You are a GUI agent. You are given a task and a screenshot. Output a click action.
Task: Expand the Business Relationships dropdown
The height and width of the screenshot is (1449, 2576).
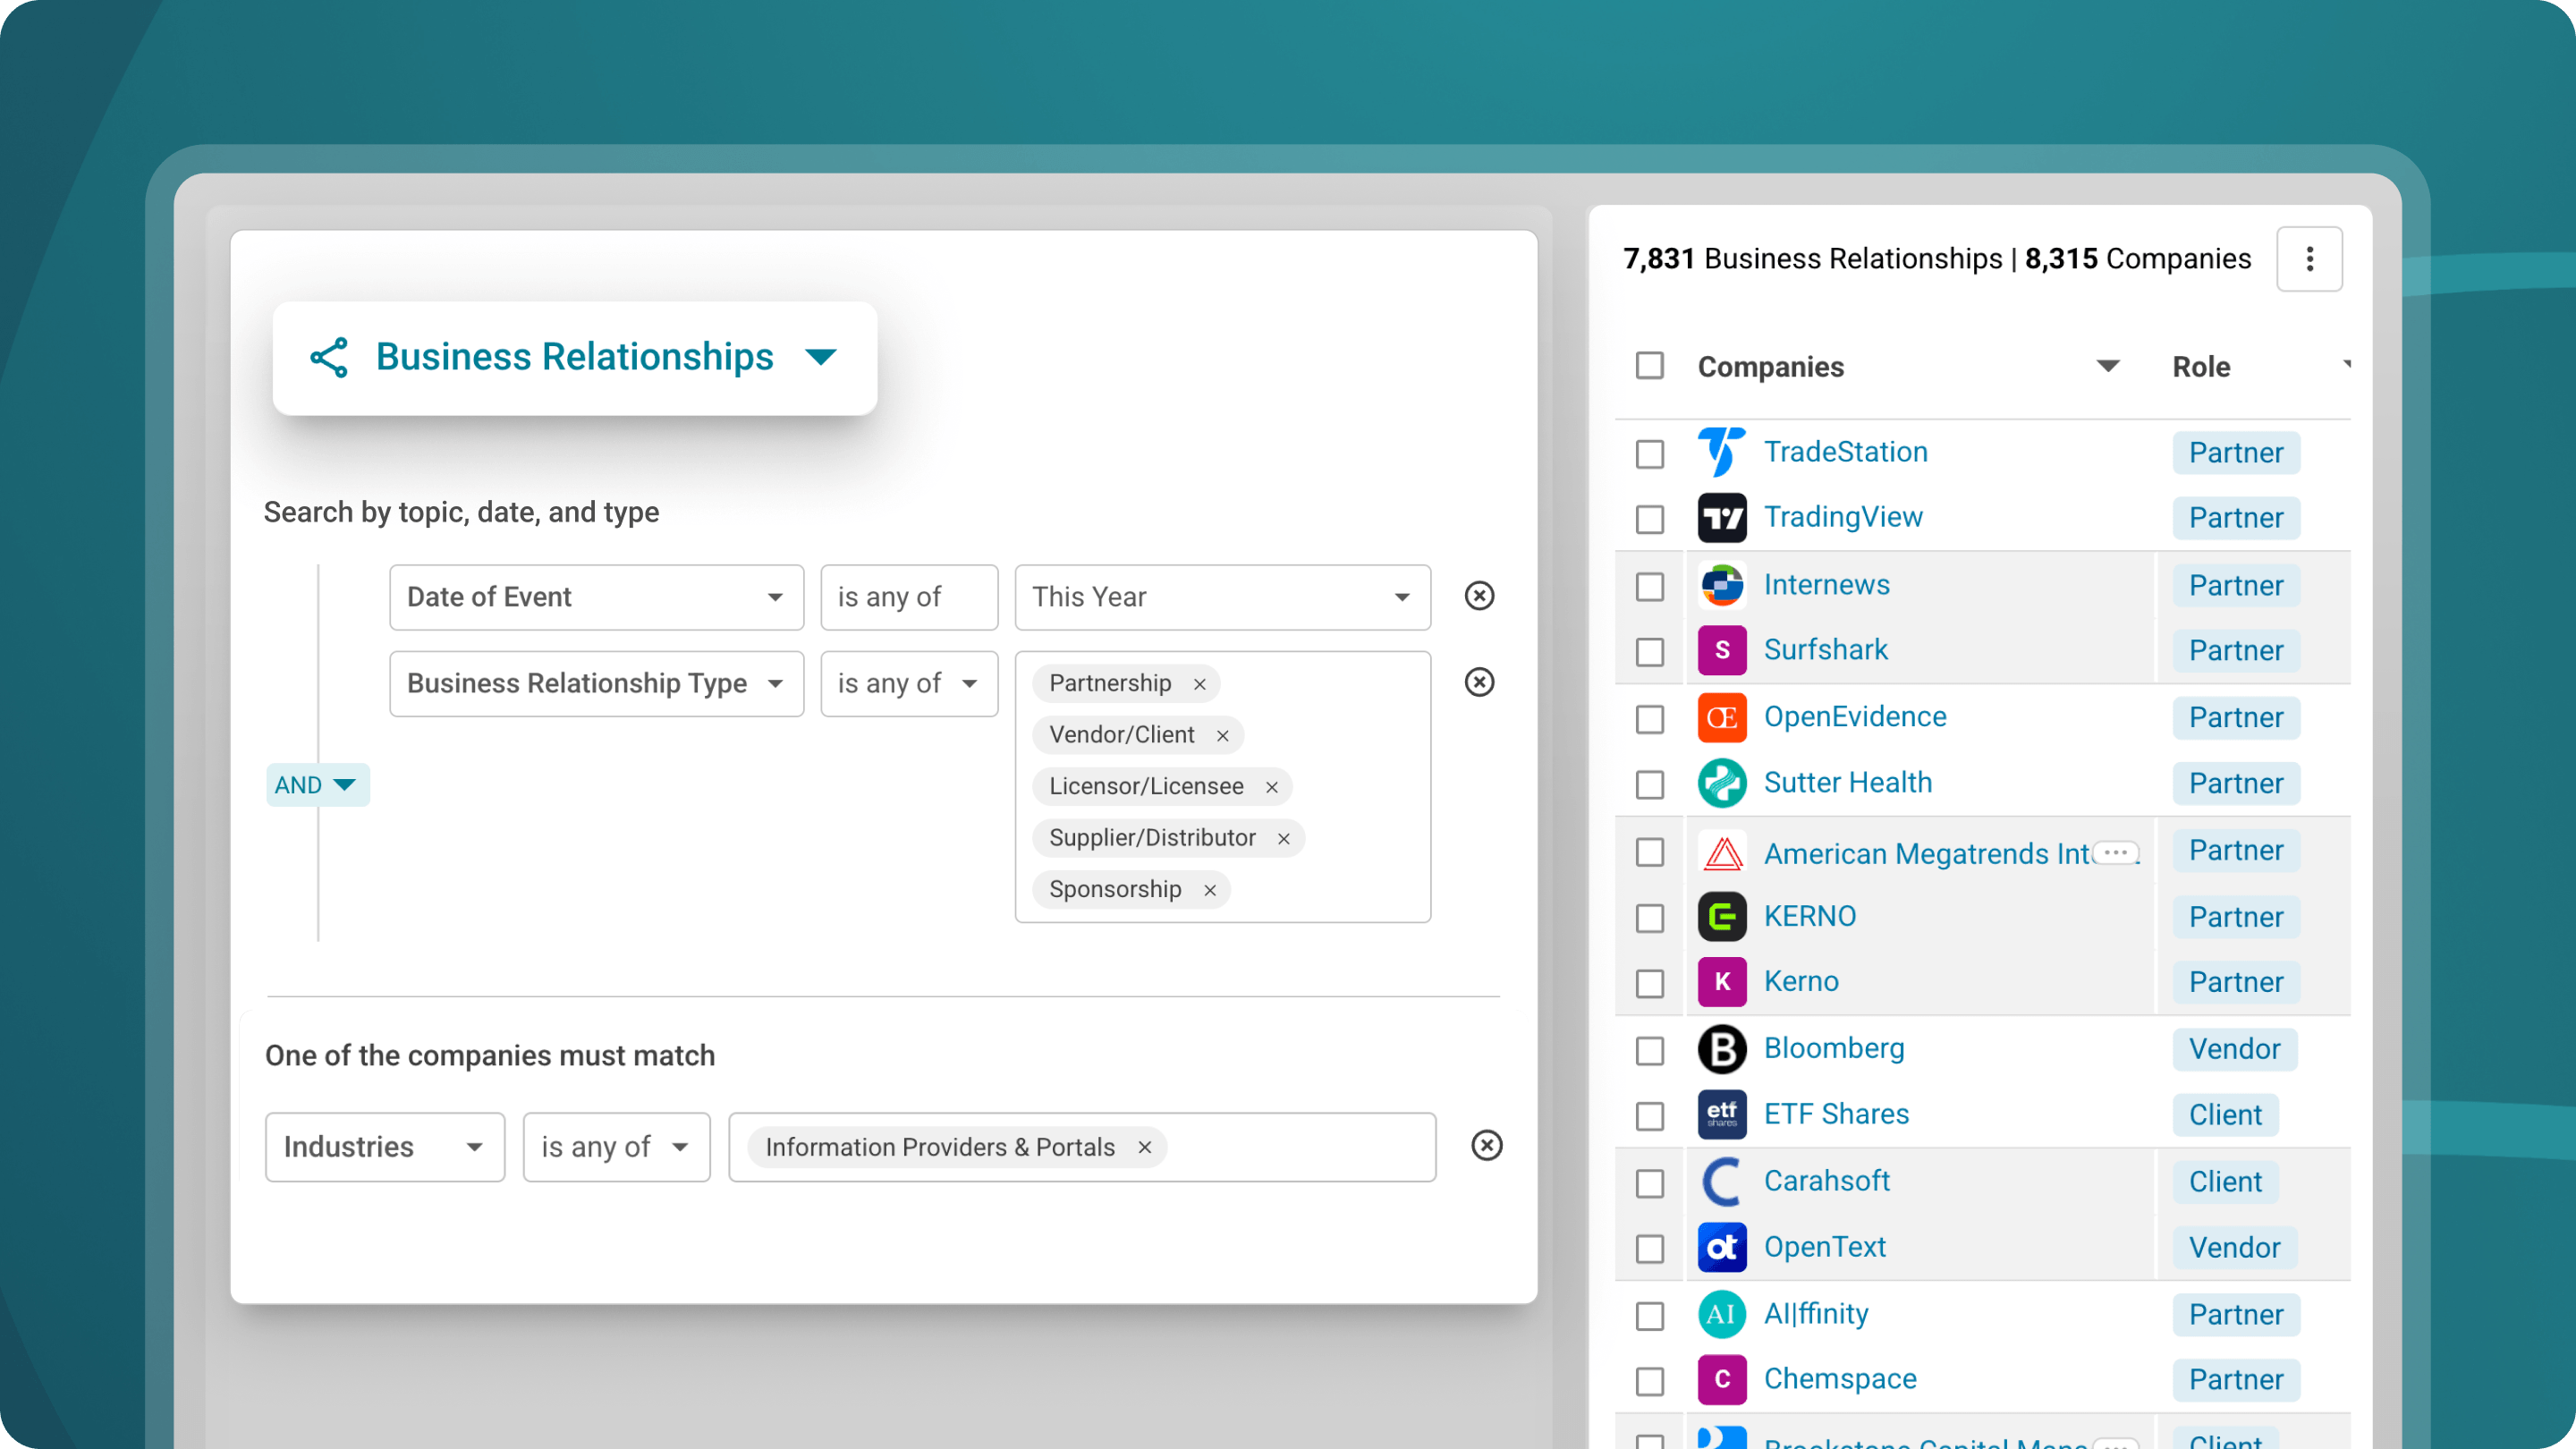pyautogui.click(x=821, y=357)
